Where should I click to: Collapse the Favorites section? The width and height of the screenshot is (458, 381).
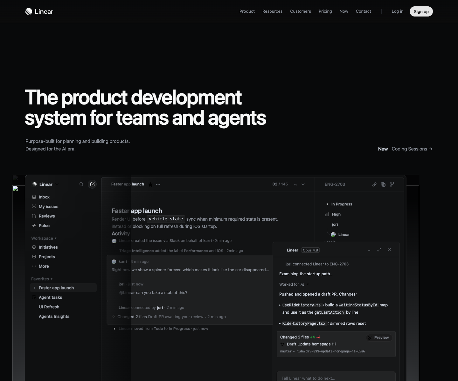click(x=42, y=279)
